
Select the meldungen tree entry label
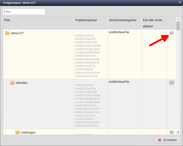(28, 132)
